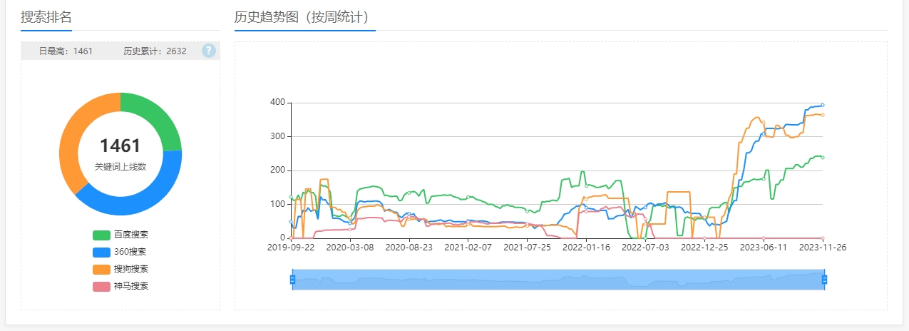Click the blue line's final data point marker

(x=823, y=105)
